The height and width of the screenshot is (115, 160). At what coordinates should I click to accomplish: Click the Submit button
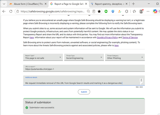84,92
